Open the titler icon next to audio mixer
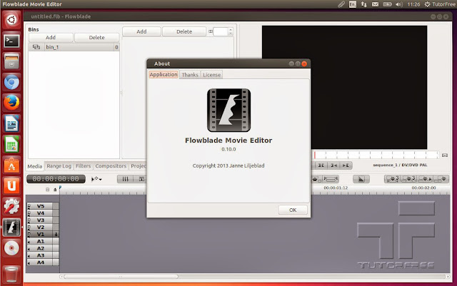The height and width of the screenshot is (286, 457). pyautogui.click(x=141, y=179)
